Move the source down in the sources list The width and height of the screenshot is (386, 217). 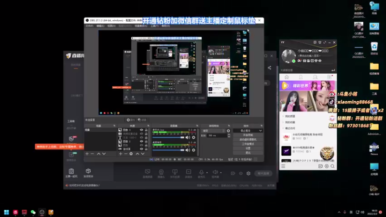tap(143, 154)
